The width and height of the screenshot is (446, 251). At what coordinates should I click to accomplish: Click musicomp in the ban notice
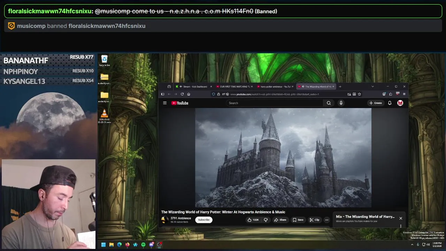pyautogui.click(x=31, y=26)
